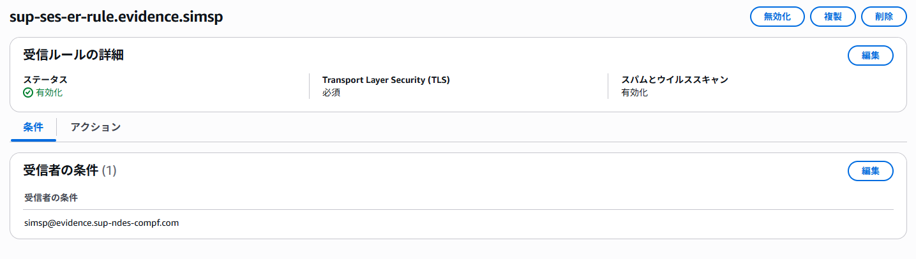This screenshot has width=916, height=259.
Task: Click the 受信者の条件 column header
Action: (50, 198)
